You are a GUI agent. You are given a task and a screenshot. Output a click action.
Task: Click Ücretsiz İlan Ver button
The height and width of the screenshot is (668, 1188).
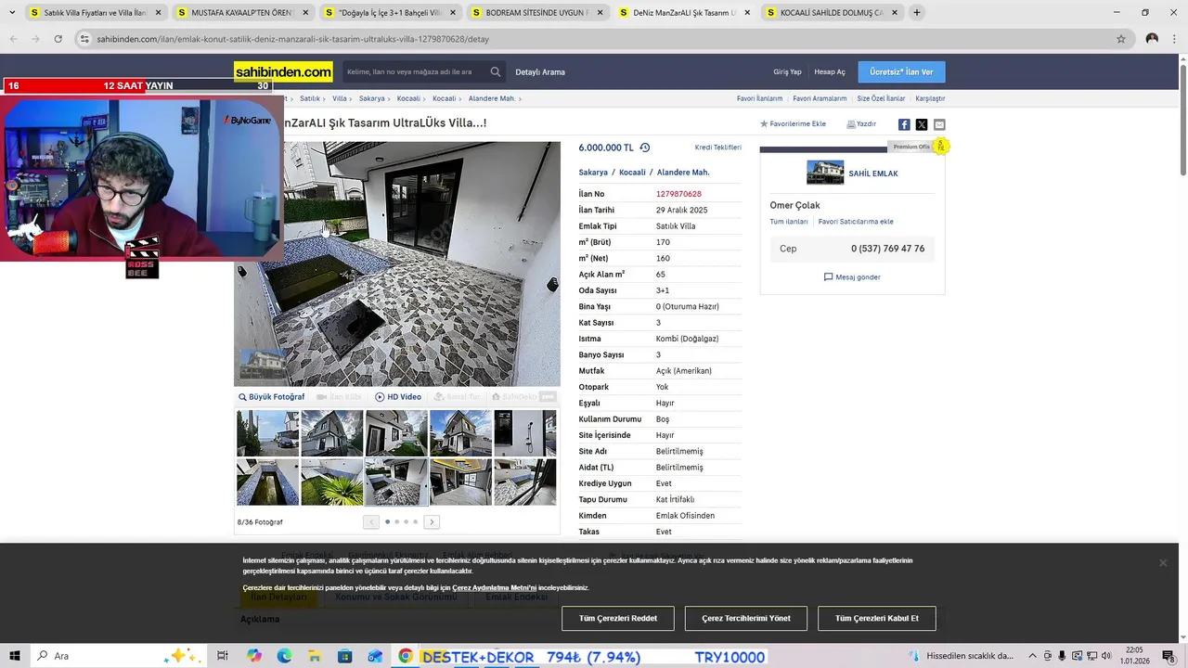(901, 71)
